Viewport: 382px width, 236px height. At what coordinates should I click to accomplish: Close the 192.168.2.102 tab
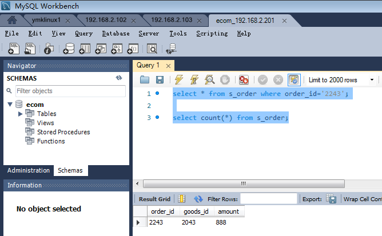[x=133, y=21]
